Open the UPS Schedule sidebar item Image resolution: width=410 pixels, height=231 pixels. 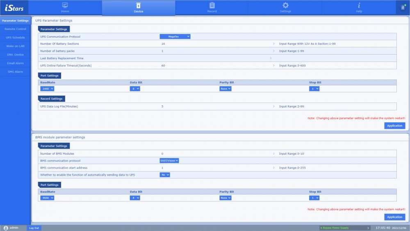15,38
